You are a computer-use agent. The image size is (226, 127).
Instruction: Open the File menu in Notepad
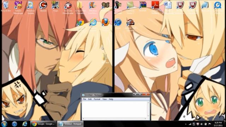84,99
